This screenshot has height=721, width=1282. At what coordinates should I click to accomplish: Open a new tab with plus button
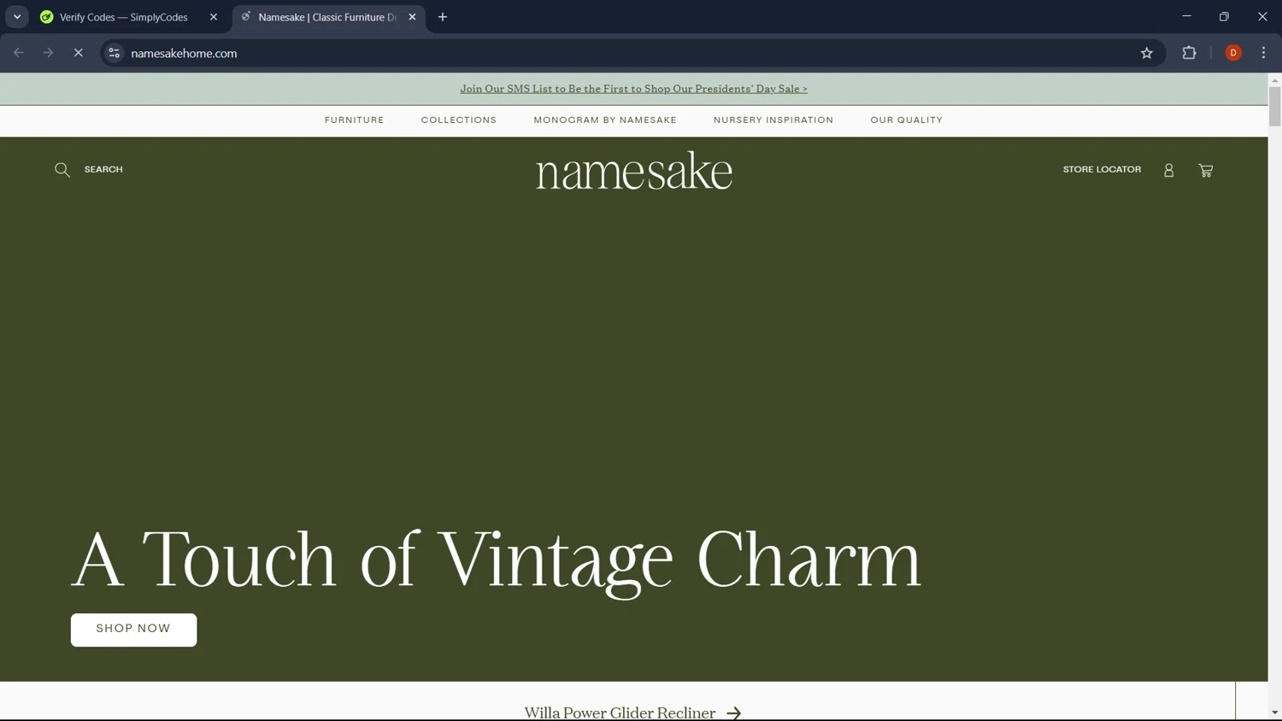point(443,17)
